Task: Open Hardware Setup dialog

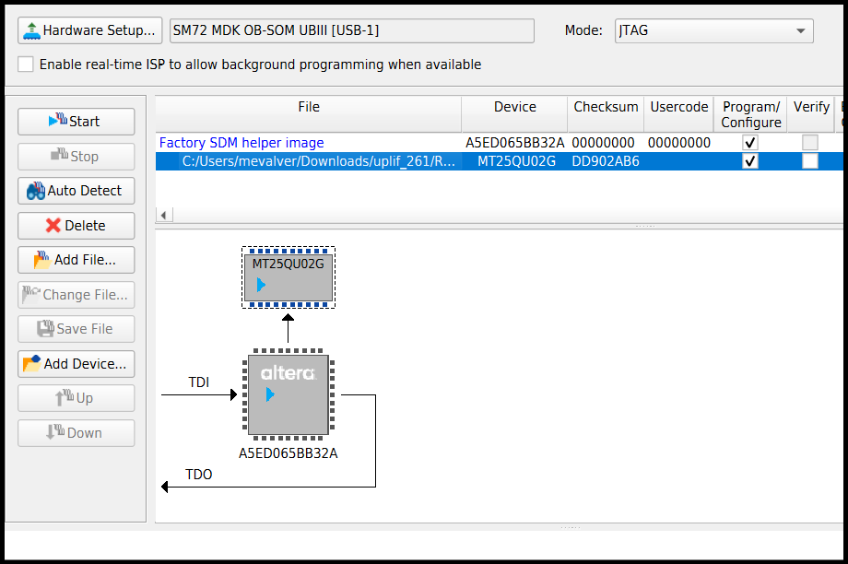Action: (x=89, y=30)
